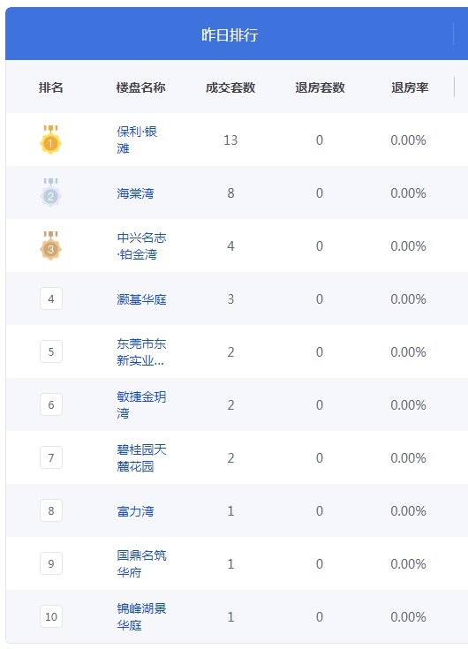This screenshot has width=468, height=649.
Task: Open the 富力湾 property link
Action: (x=135, y=511)
